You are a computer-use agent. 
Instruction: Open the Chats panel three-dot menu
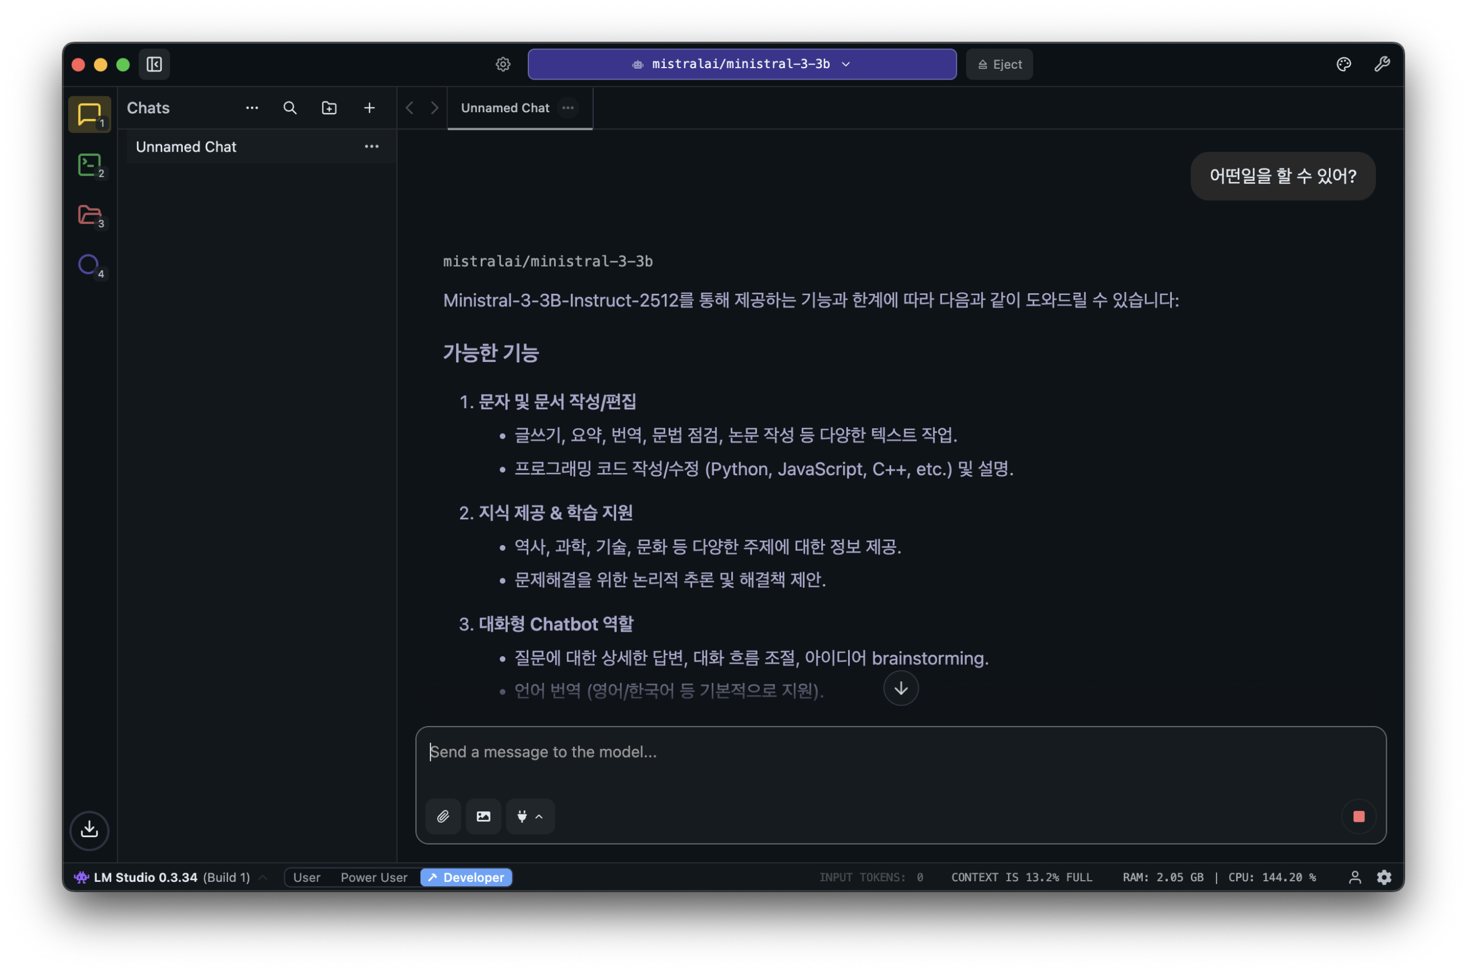[252, 108]
